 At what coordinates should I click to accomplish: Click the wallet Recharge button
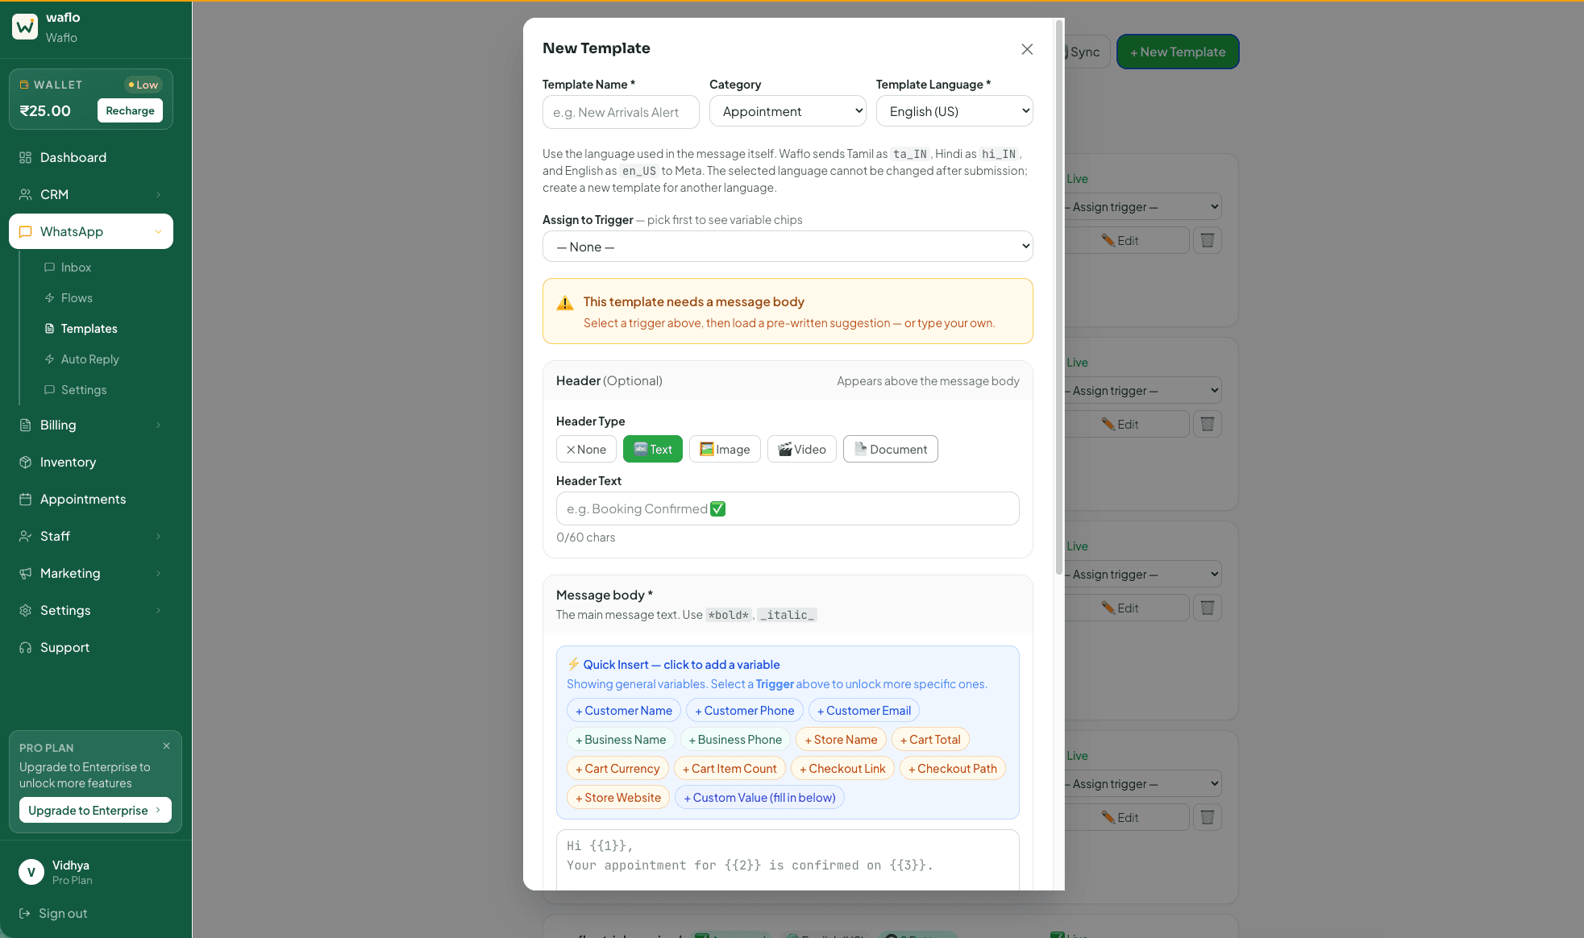[130, 110]
